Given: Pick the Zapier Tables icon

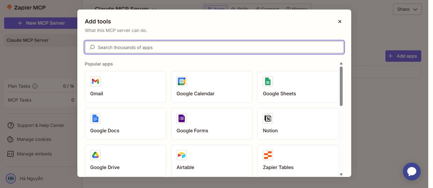Looking at the screenshot, I should 268,155.
